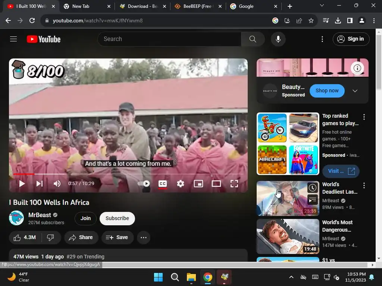Open ad info icon on banner

coord(357,68)
